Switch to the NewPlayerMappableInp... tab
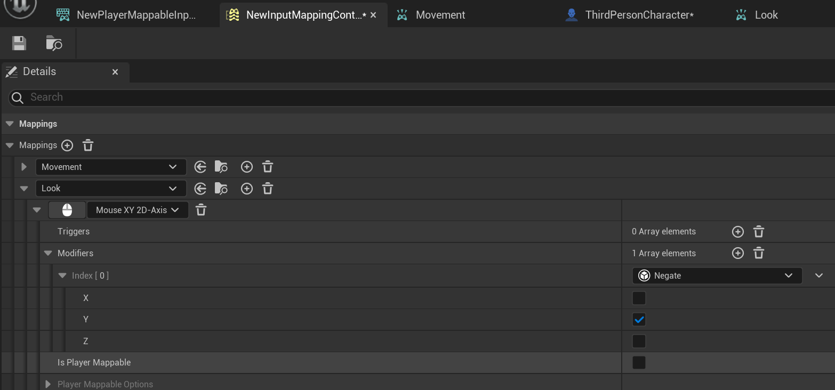 click(x=128, y=15)
